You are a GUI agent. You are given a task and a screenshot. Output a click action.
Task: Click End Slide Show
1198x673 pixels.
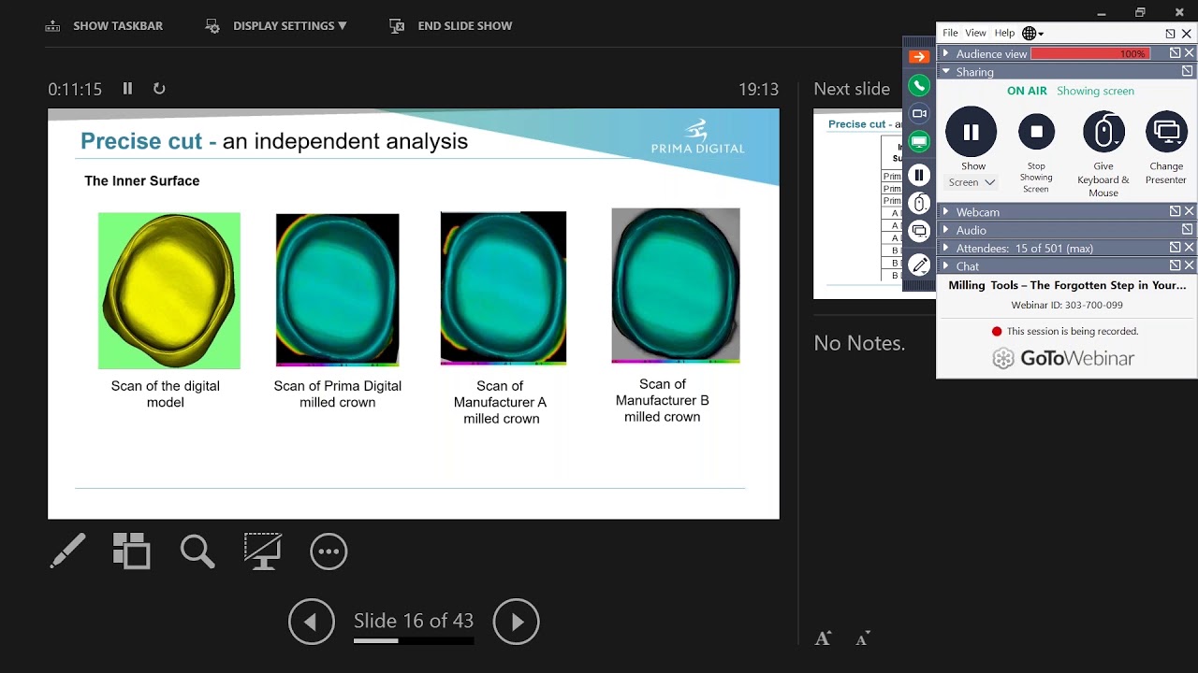(x=451, y=26)
